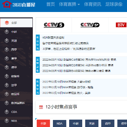Click the league icon next to 英超
The height and width of the screenshot is (127, 127).
click(7, 41)
